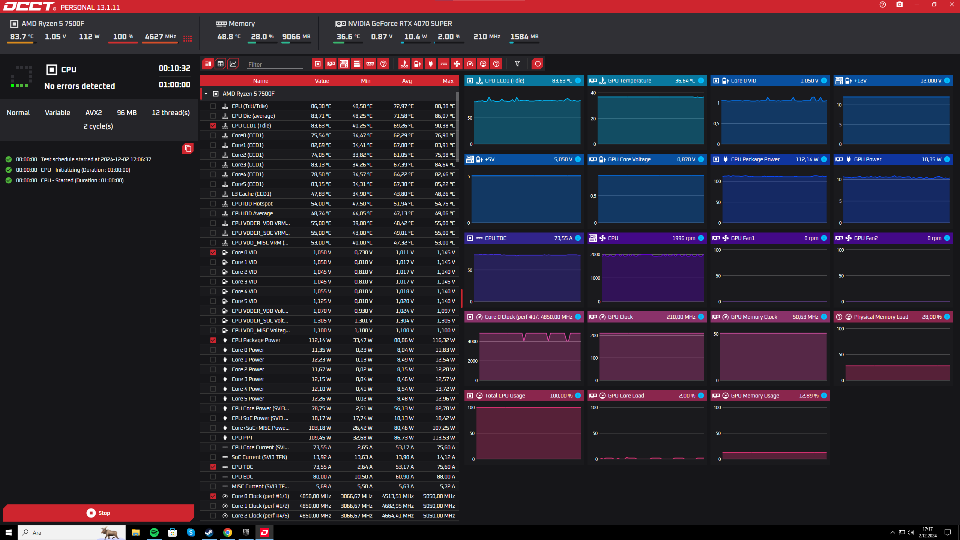Open Steam from the taskbar

point(209,532)
